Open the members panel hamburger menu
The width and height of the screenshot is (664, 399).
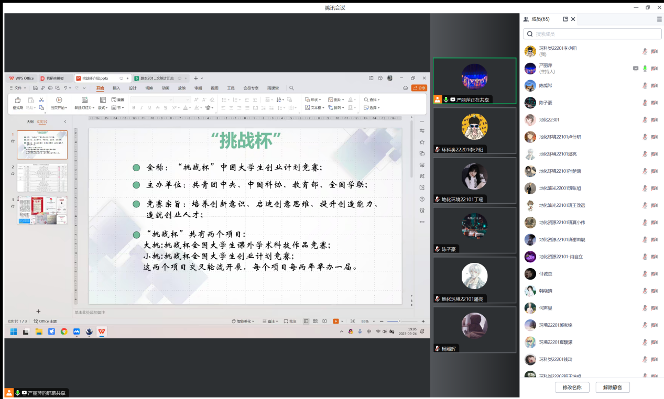659,19
